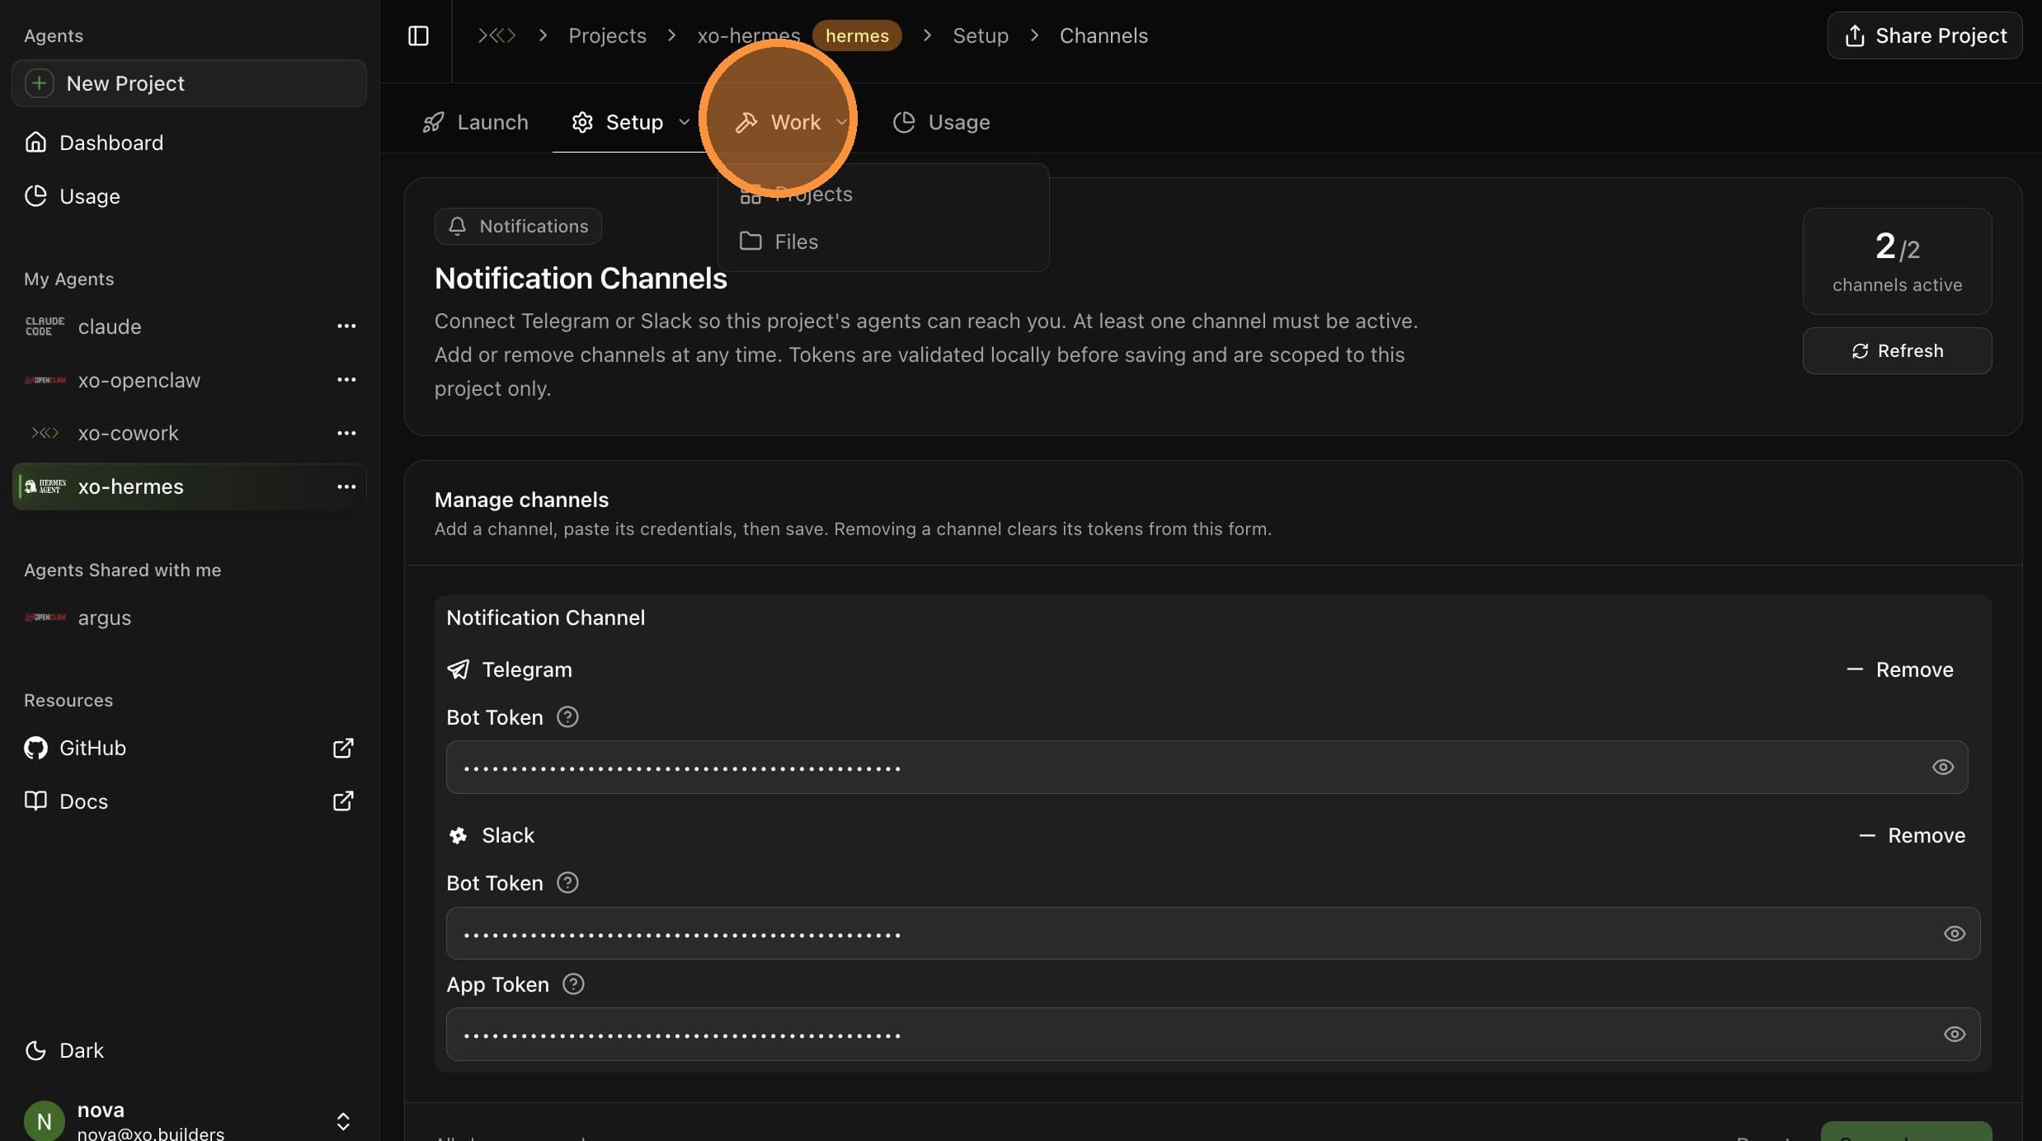Click Docs external link icon
Image resolution: width=2042 pixels, height=1141 pixels.
coord(343,801)
